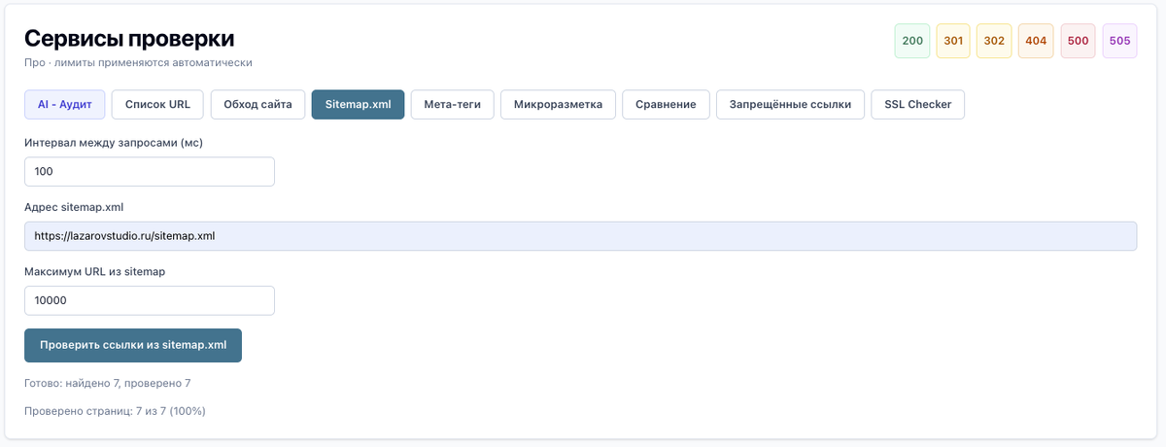The width and height of the screenshot is (1166, 447).
Task: Click the Проверено страниц 7 из 7 text
Action: tap(115, 411)
